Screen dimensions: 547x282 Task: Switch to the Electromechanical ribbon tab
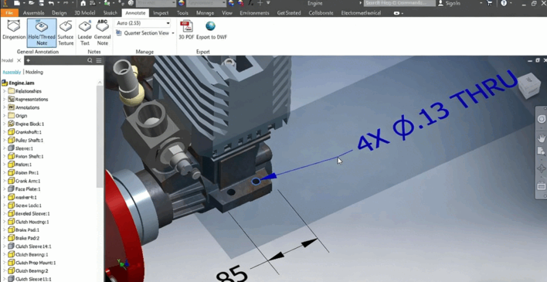coord(361,13)
